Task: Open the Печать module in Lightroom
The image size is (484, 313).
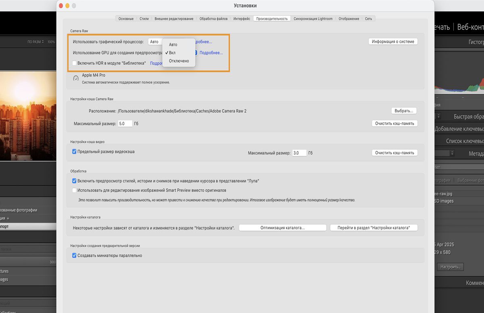Action: click(442, 27)
